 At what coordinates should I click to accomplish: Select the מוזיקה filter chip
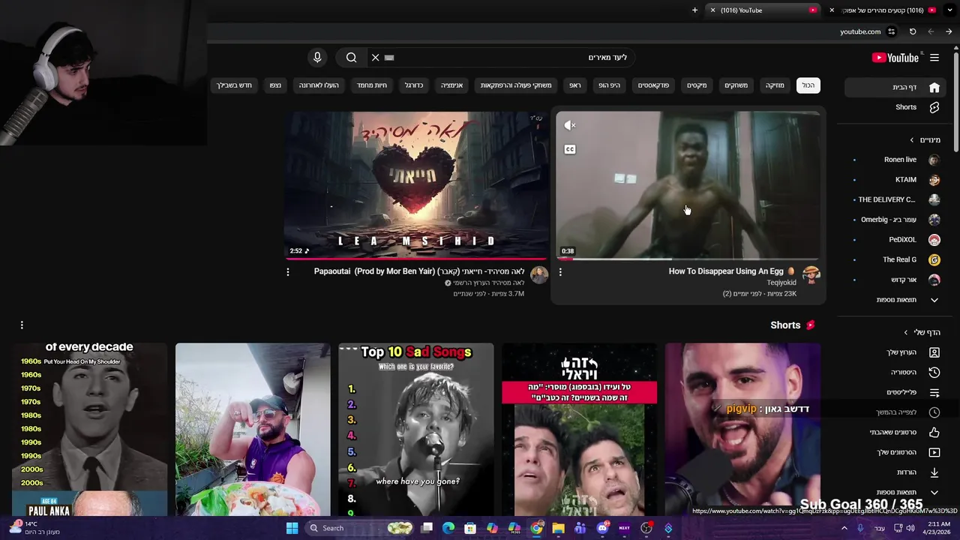(775, 85)
